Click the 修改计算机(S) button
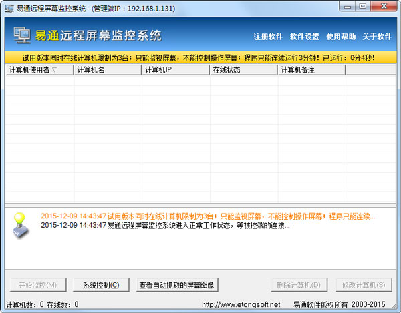This screenshot has height=313, width=401. point(364,285)
